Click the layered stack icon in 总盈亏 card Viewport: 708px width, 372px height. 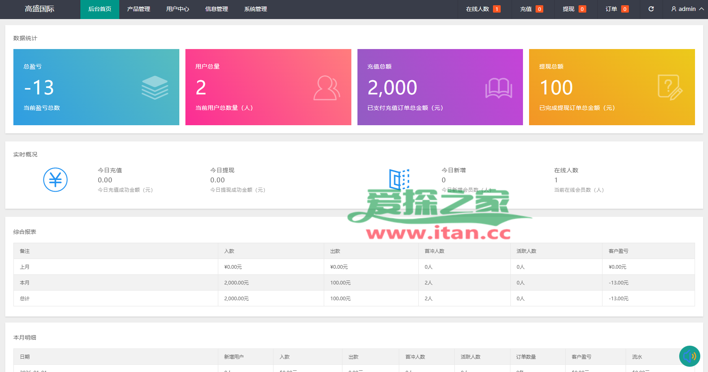155,88
